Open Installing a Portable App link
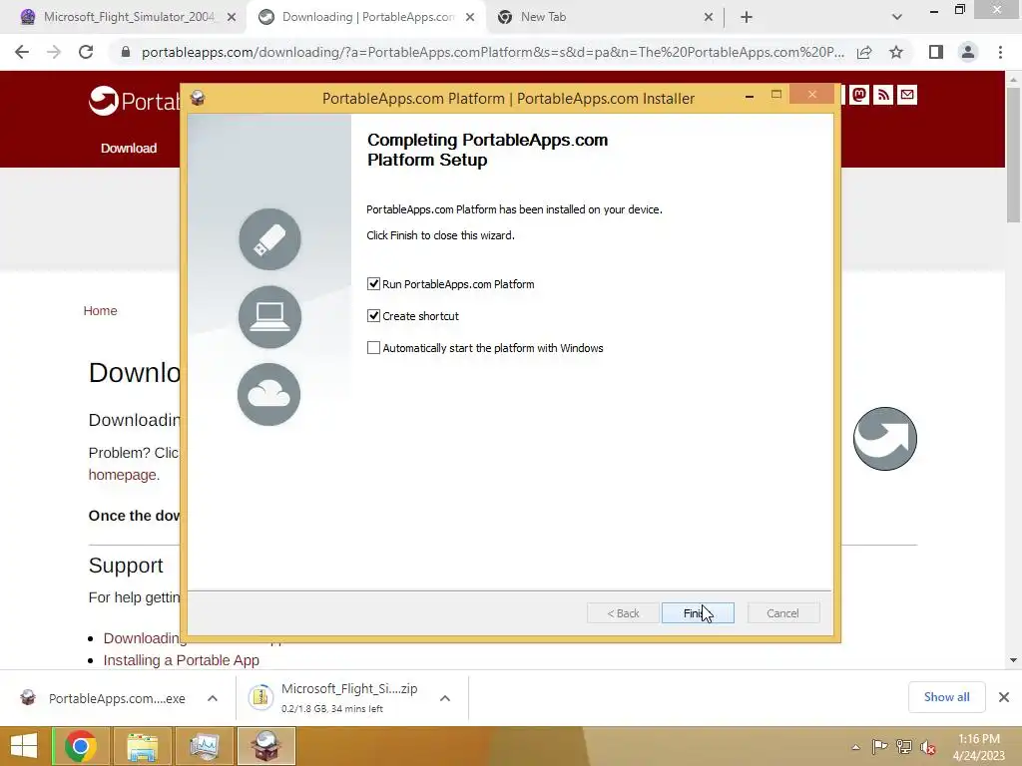 182,660
